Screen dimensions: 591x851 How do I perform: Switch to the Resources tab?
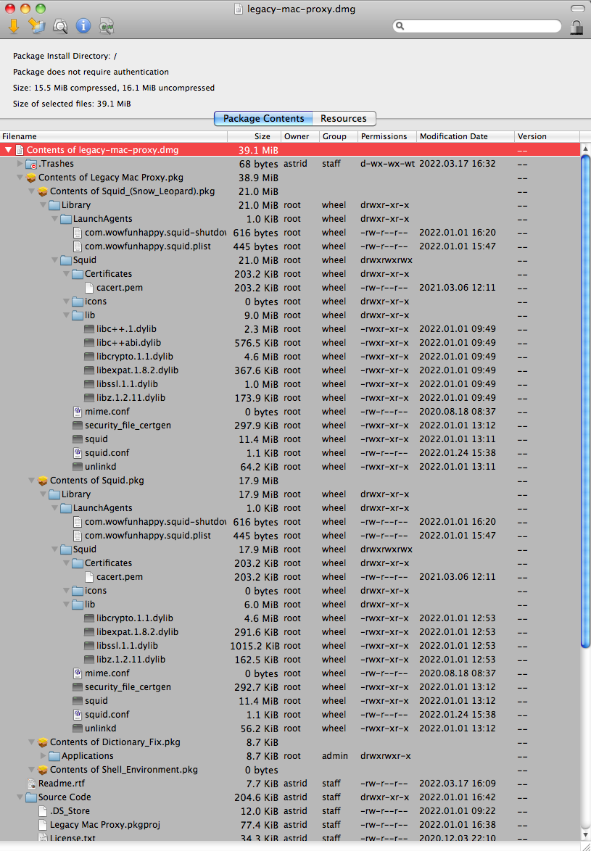click(x=344, y=118)
